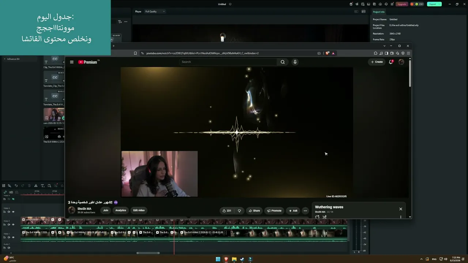Start voice search with the microphone icon
Screen dimensions: 468x263
(x=295, y=62)
